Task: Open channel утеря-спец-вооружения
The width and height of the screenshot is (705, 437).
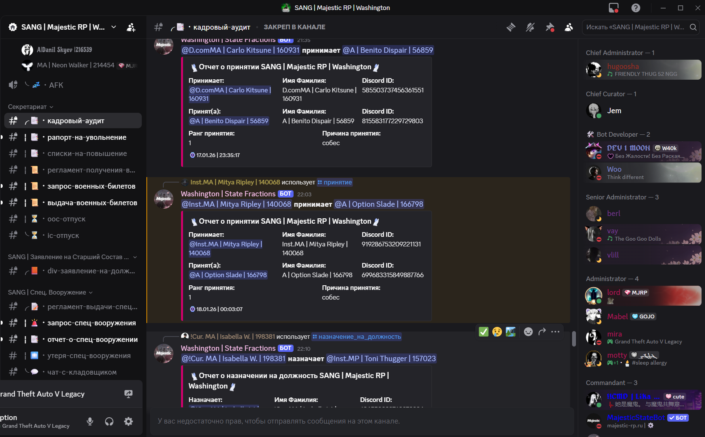Action: coord(73,356)
